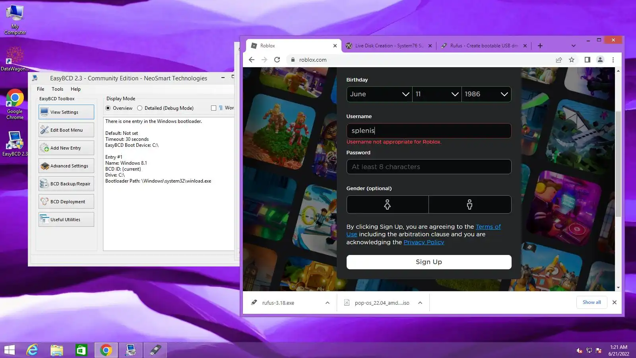
Task: Close the Roblox tab
Action: tap(335, 46)
